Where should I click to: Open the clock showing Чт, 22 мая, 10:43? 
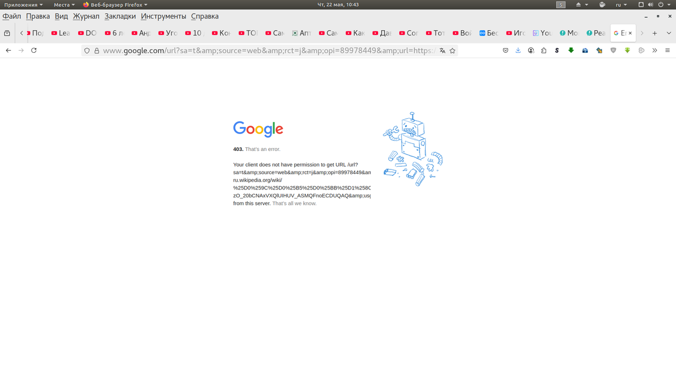click(338, 5)
